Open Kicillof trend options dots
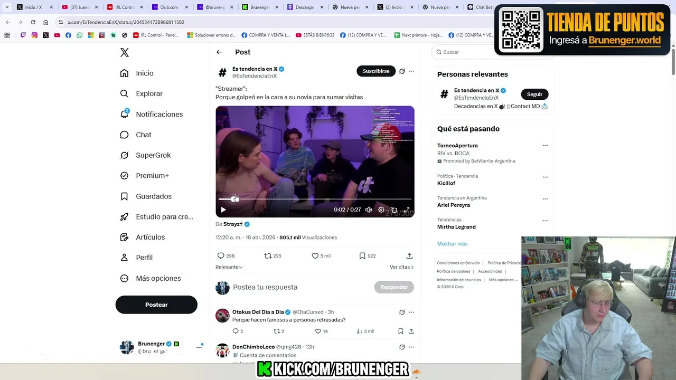Image resolution: width=676 pixels, height=380 pixels. 545,177
